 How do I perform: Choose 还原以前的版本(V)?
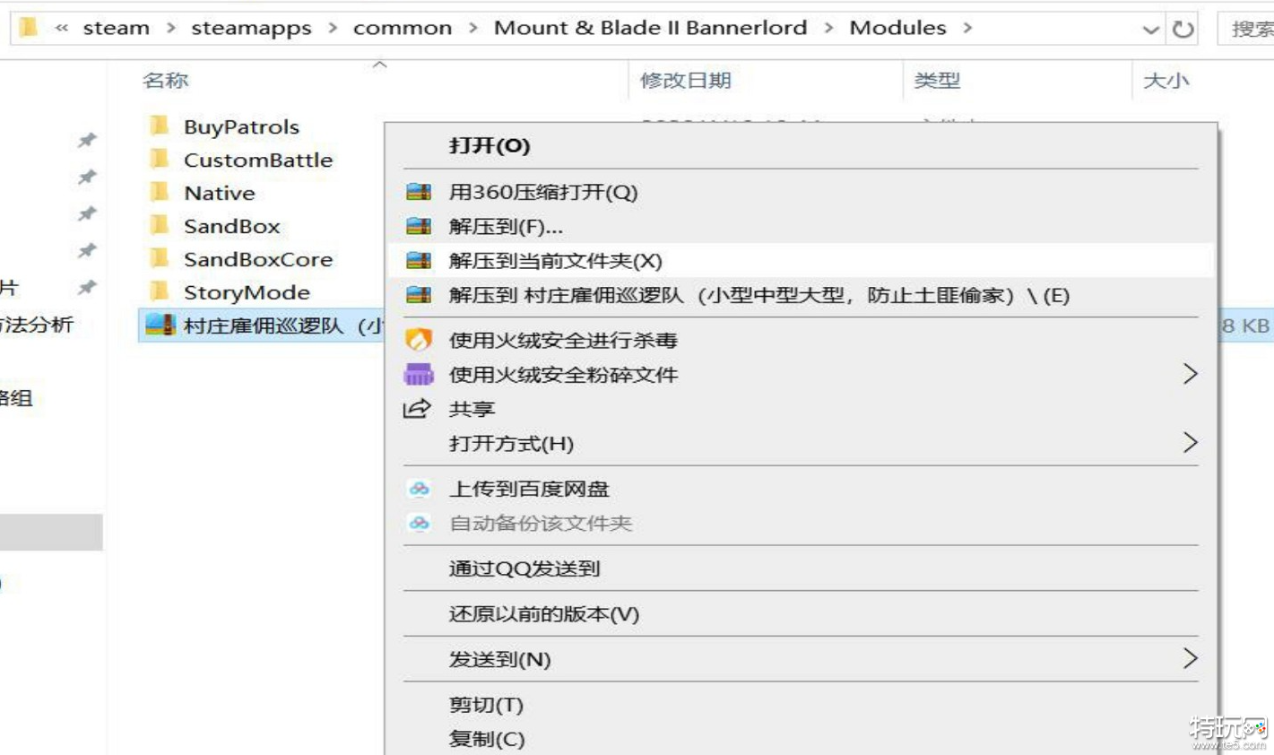click(x=544, y=613)
